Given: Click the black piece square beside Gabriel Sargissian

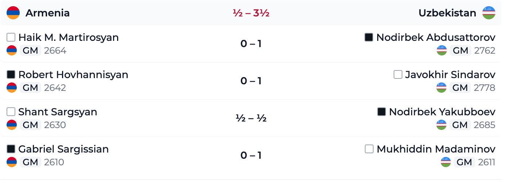Looking at the screenshot, I should pyautogui.click(x=11, y=149).
